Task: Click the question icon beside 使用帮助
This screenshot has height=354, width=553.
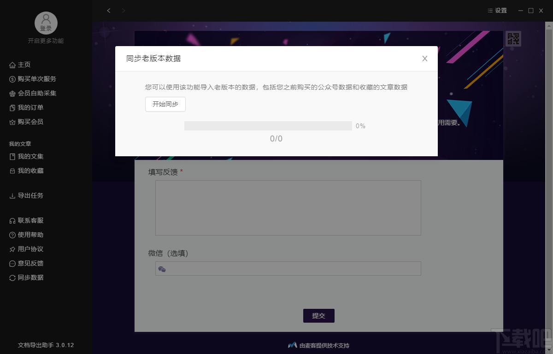Action: [12, 235]
